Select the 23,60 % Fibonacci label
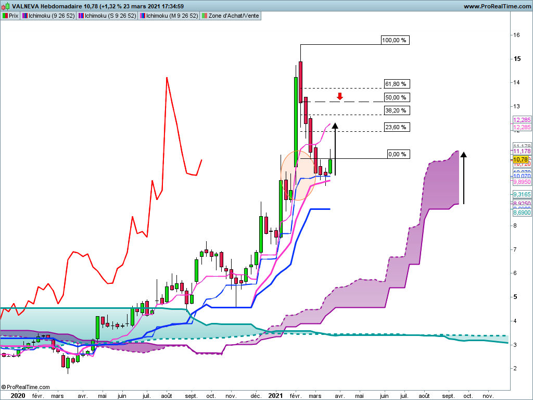This screenshot has height=400, width=533. [397, 127]
